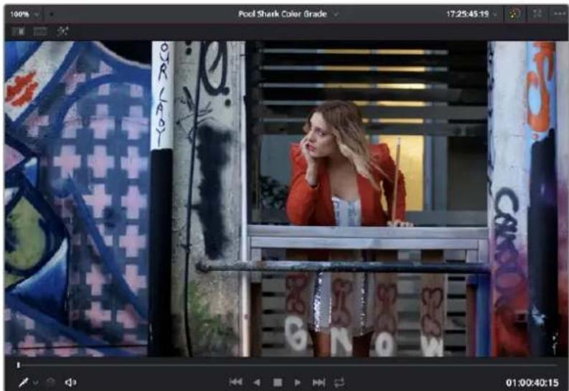Play the clip in reverse
This screenshot has width=569, height=391.
(257, 382)
